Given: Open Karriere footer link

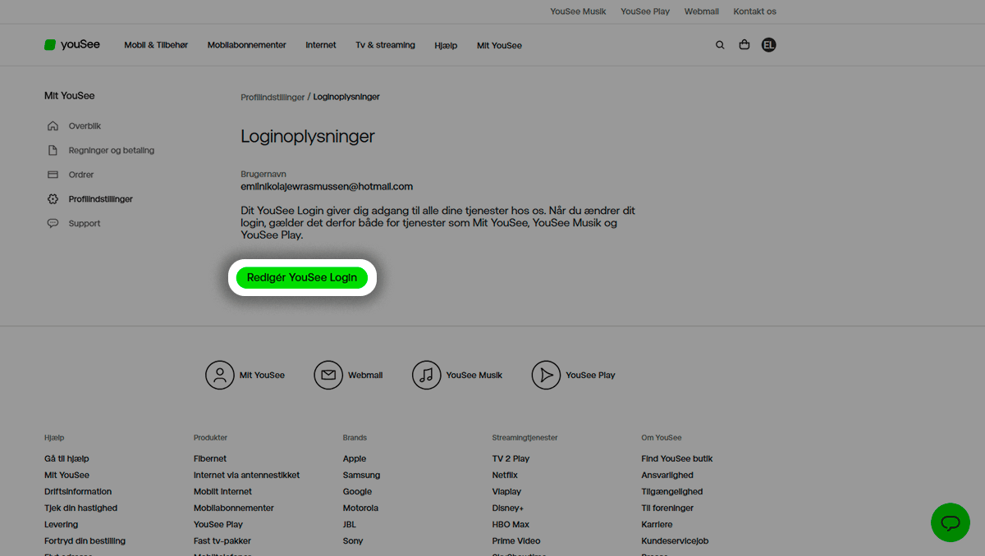Looking at the screenshot, I should click(657, 524).
